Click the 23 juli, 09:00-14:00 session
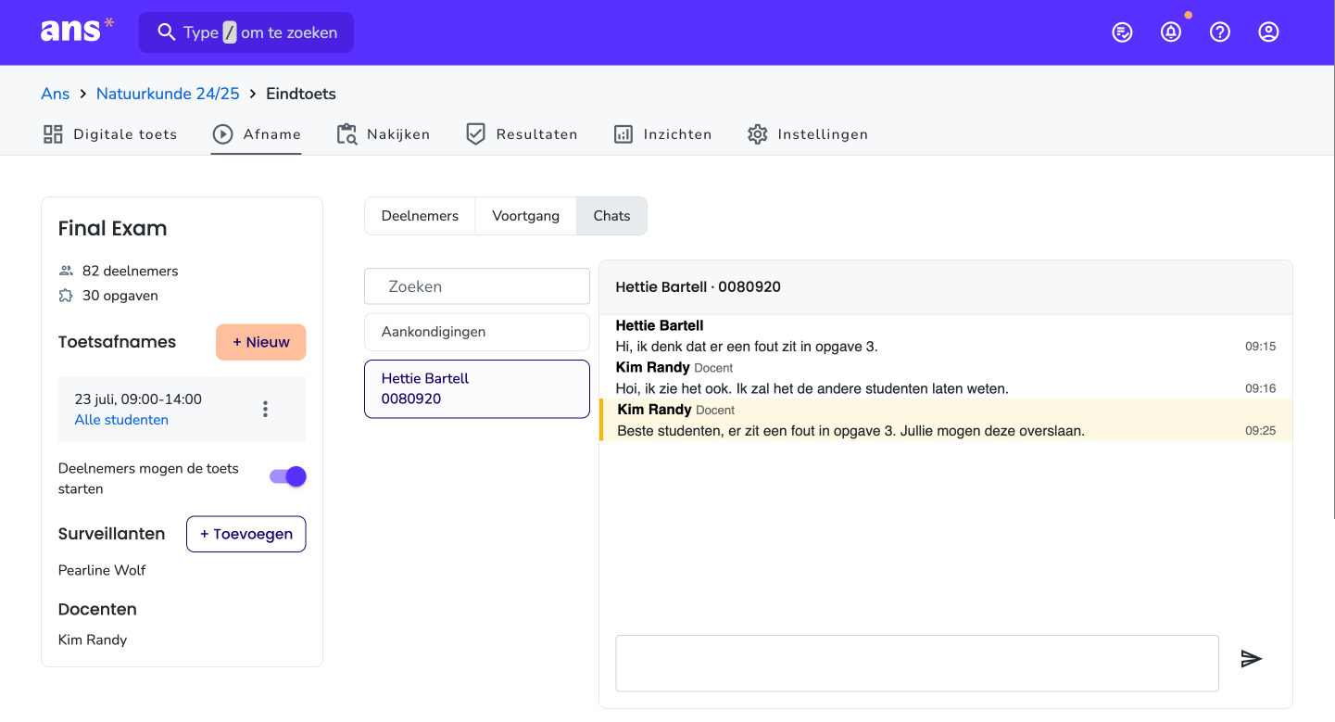This screenshot has width=1335, height=722. 138,399
